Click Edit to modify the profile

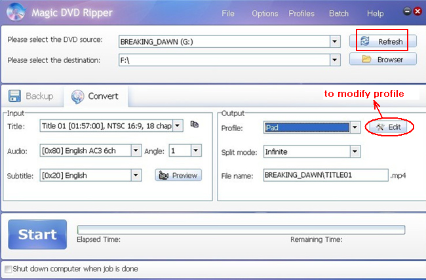389,127
